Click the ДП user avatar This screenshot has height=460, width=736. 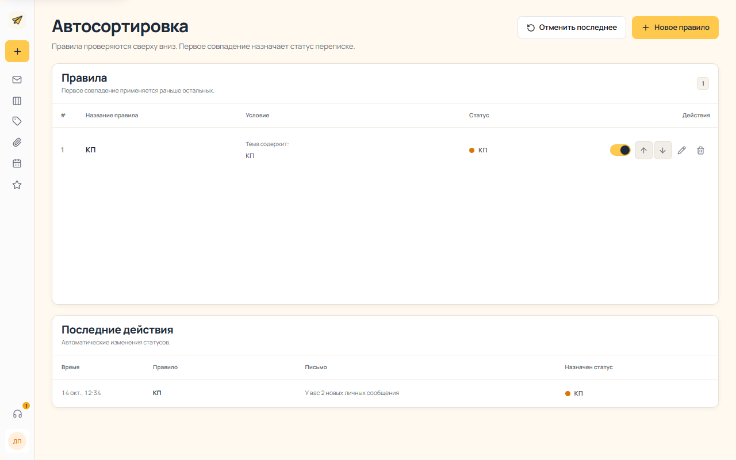pyautogui.click(x=17, y=441)
